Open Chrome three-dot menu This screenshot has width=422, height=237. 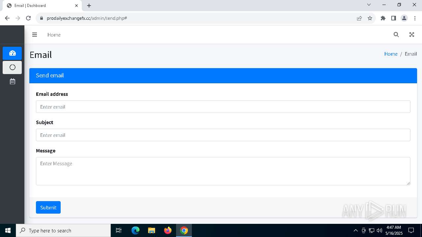415,18
